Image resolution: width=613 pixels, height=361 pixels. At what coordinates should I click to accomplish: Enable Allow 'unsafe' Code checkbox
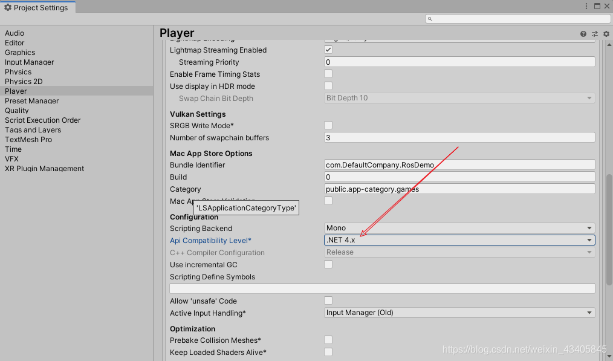pos(328,301)
